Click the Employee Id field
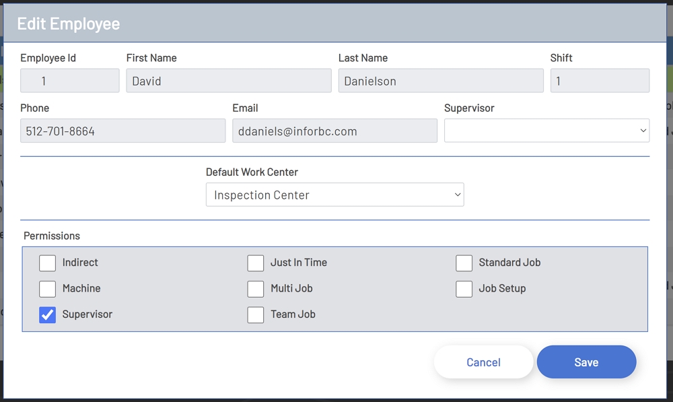 click(69, 81)
